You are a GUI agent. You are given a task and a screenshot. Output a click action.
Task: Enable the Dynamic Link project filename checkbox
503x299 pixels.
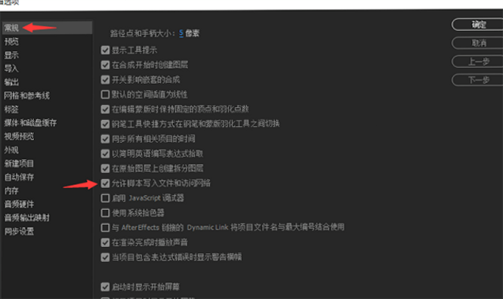click(105, 227)
